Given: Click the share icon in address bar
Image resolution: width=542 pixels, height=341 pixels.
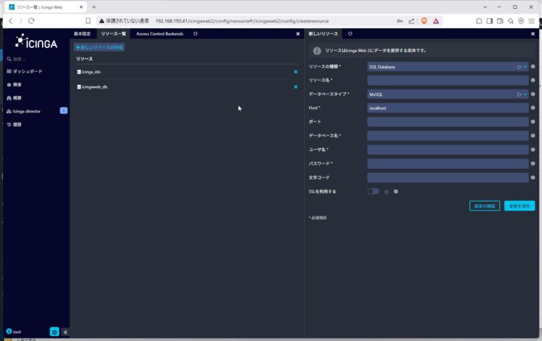Looking at the screenshot, I should (x=411, y=21).
